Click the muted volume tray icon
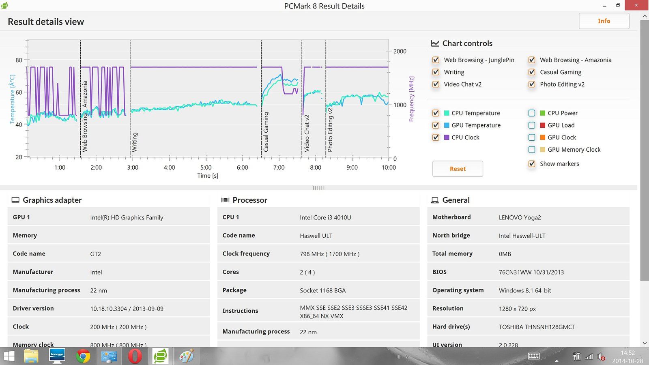 click(601, 357)
